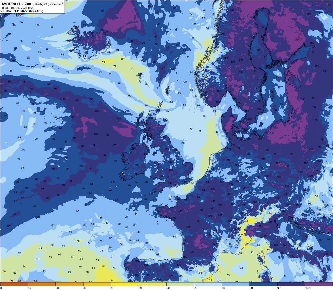Click the '55' value just south of Iceland
The height and width of the screenshot is (290, 333).
103,62
